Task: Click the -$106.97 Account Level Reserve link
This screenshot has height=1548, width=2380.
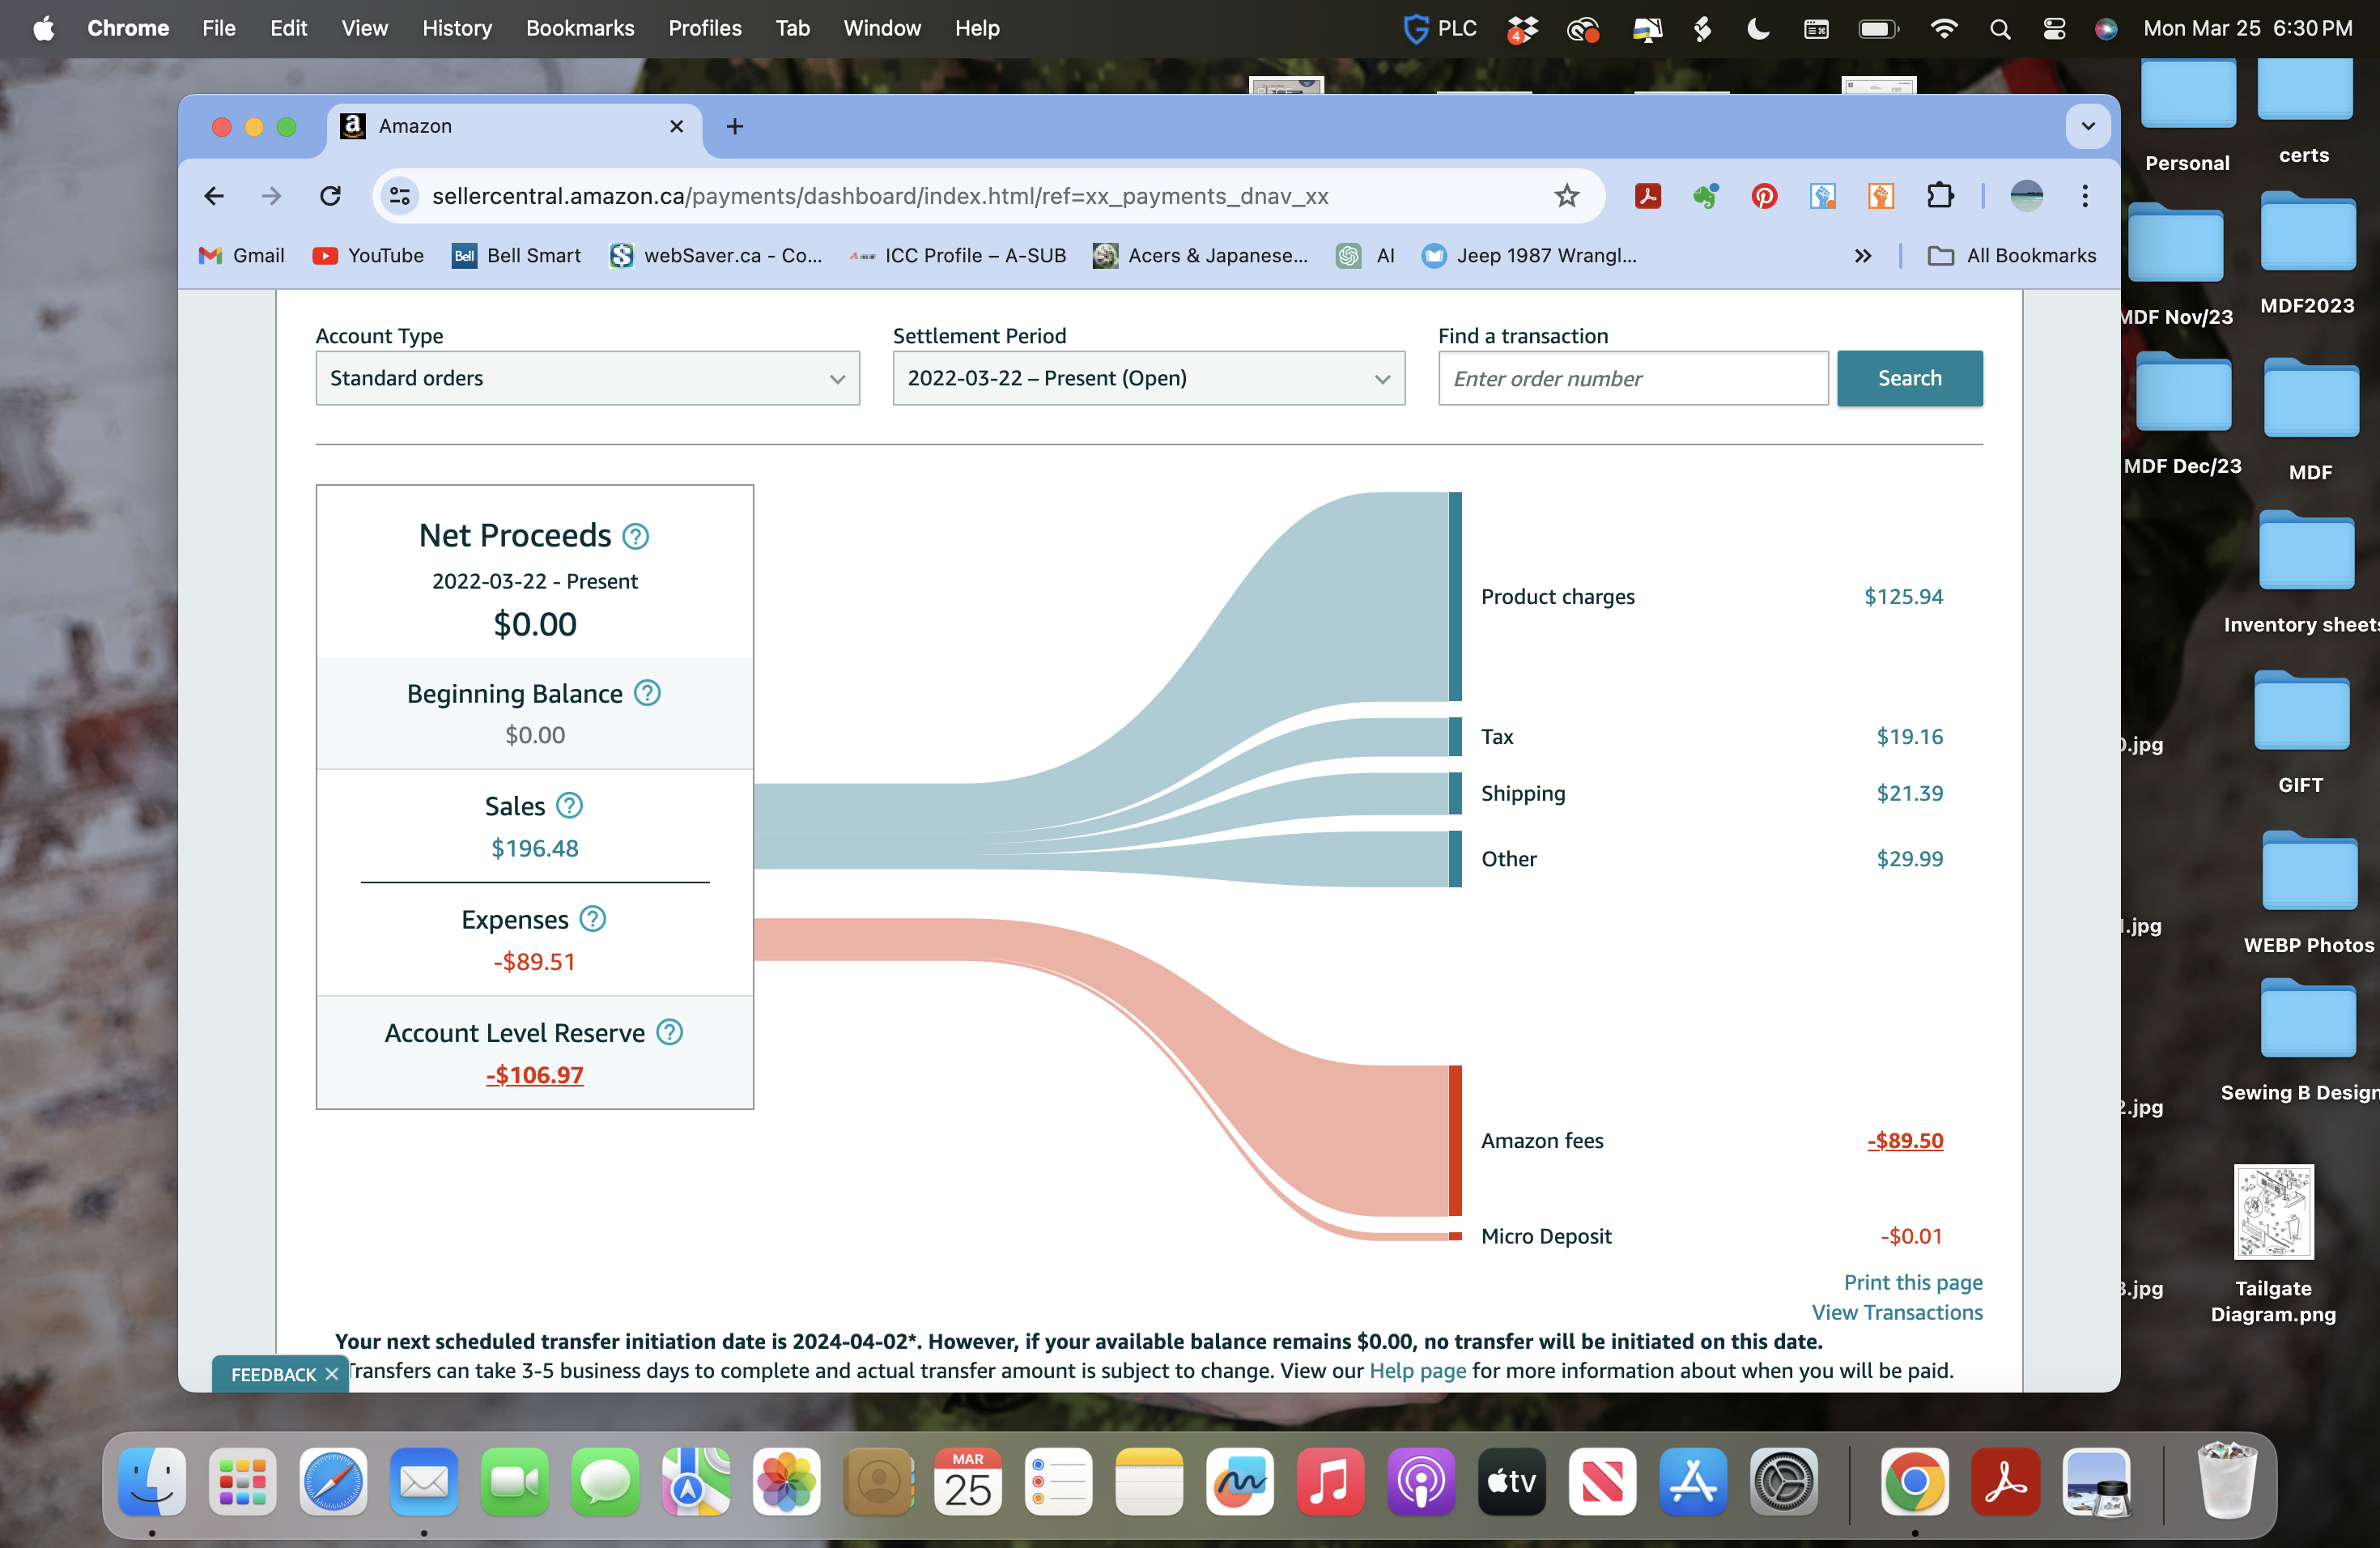Action: pos(535,1075)
